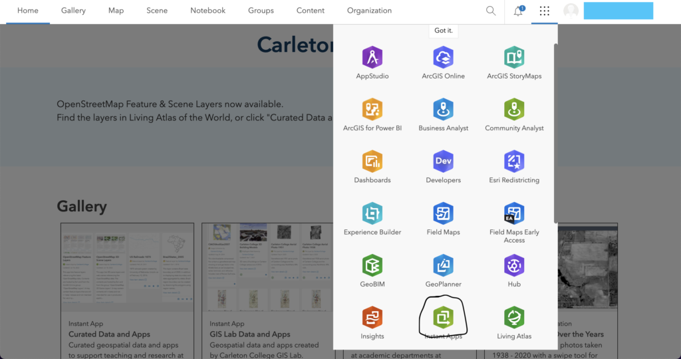Open ArcGIS for Power BI
The height and width of the screenshot is (359, 681).
point(372,115)
